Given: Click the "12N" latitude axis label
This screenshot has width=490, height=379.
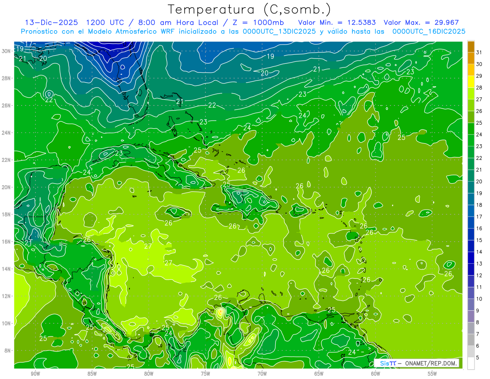Looking at the screenshot, I should [6, 296].
